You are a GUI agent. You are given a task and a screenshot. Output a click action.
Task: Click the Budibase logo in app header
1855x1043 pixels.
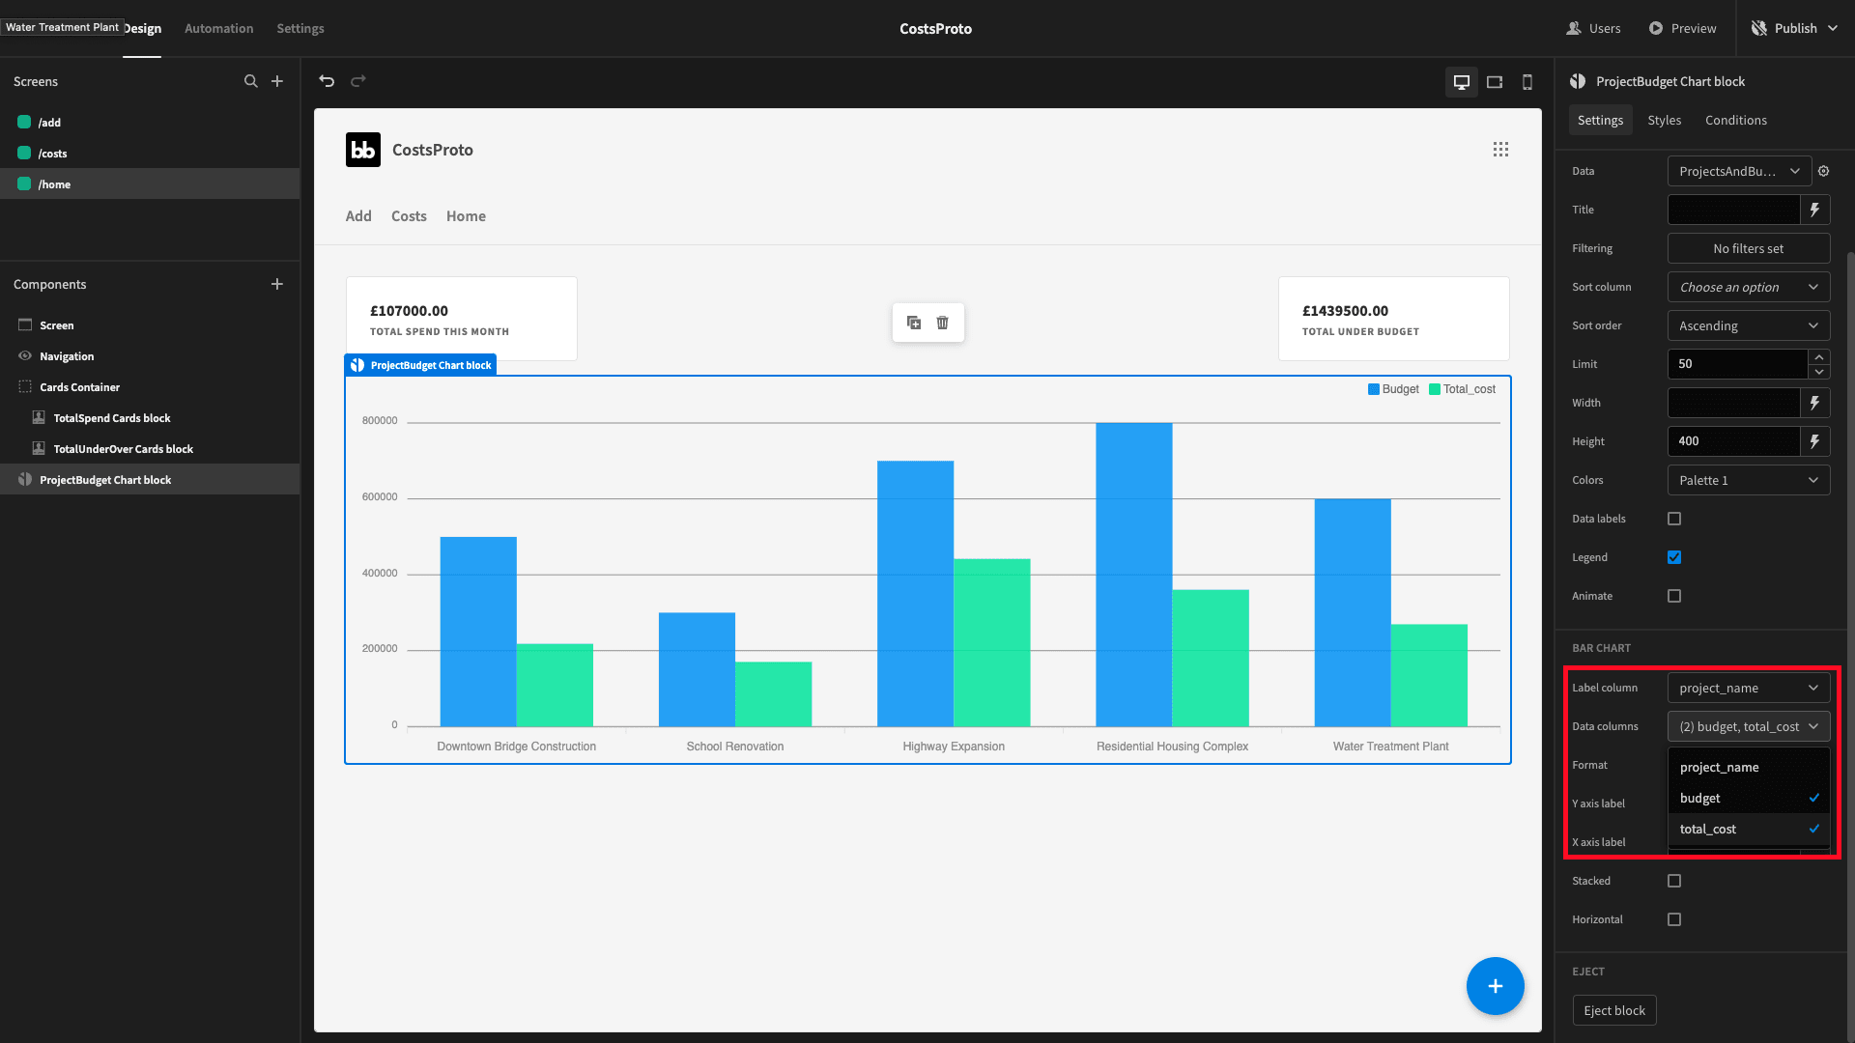pos(363,150)
